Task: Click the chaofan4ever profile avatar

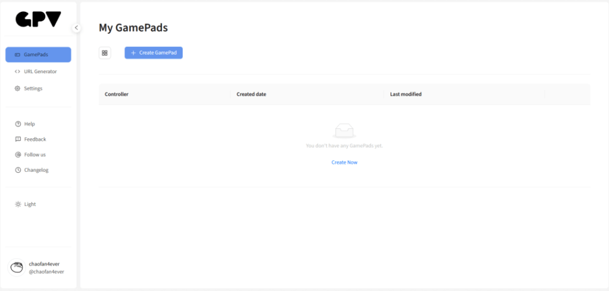Action: [x=17, y=267]
